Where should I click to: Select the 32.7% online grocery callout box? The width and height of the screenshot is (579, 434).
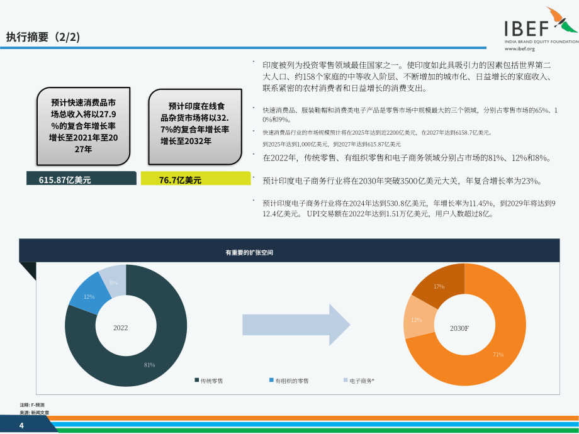(x=195, y=126)
